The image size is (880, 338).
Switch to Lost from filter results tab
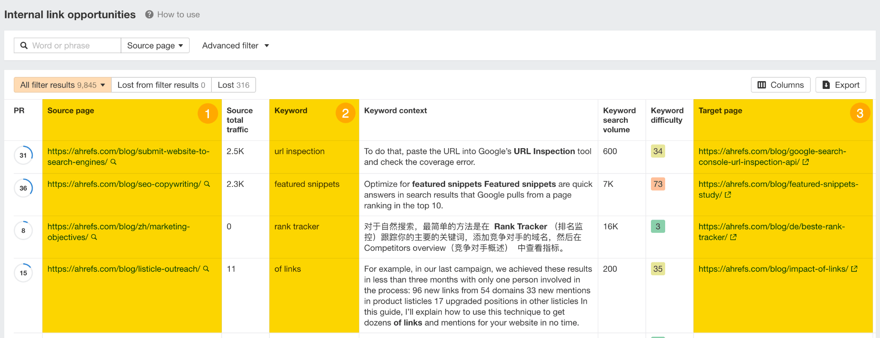pyautogui.click(x=161, y=85)
